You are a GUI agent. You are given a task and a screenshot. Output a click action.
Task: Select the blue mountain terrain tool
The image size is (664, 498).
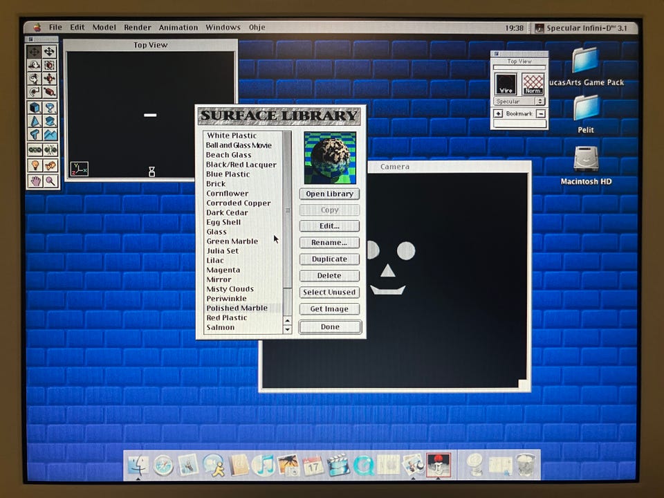point(50,135)
